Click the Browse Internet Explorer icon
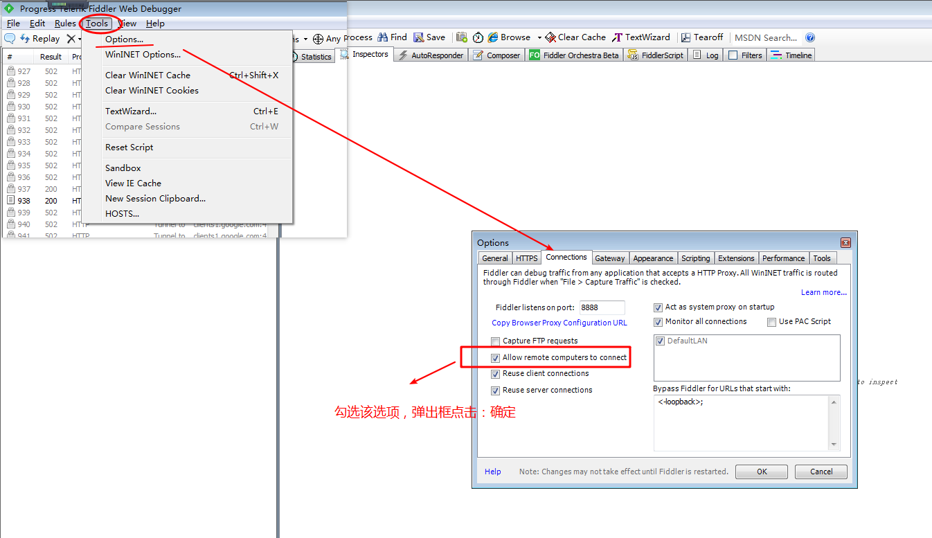Image resolution: width=932 pixels, height=538 pixels. [493, 37]
